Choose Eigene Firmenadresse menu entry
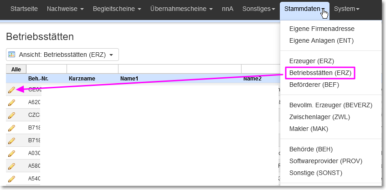This screenshot has width=386, height=190. [322, 29]
